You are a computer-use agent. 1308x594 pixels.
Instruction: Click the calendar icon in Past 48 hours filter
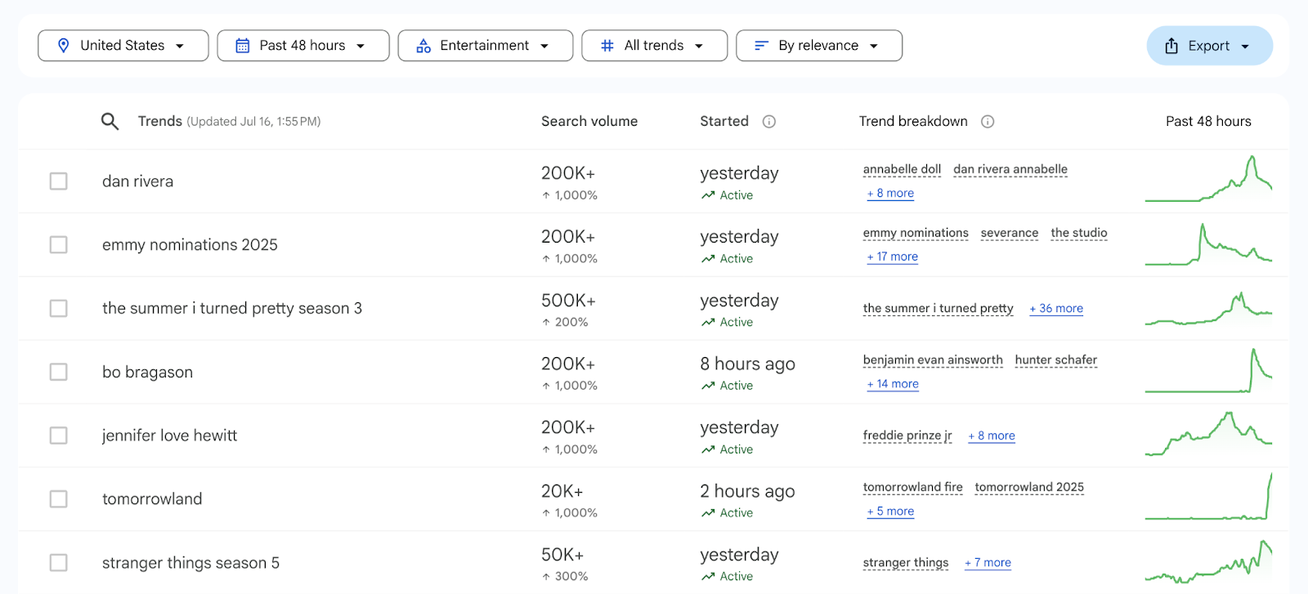coord(243,46)
